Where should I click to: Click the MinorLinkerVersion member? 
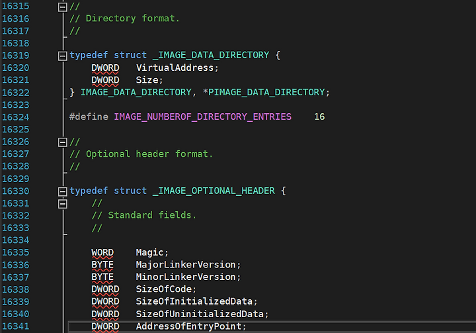click(186, 277)
